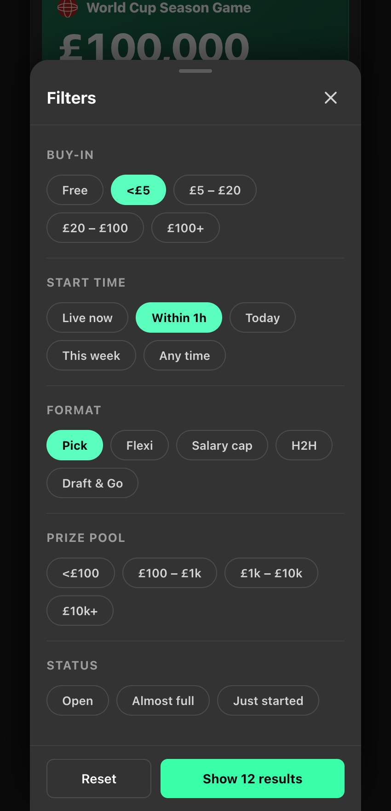Filter prize pool £1k – £10k

point(271,573)
